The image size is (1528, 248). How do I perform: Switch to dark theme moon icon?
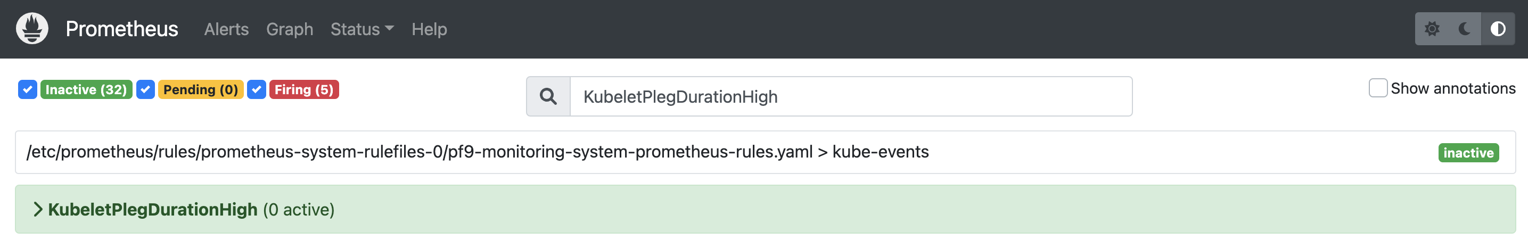1465,29
